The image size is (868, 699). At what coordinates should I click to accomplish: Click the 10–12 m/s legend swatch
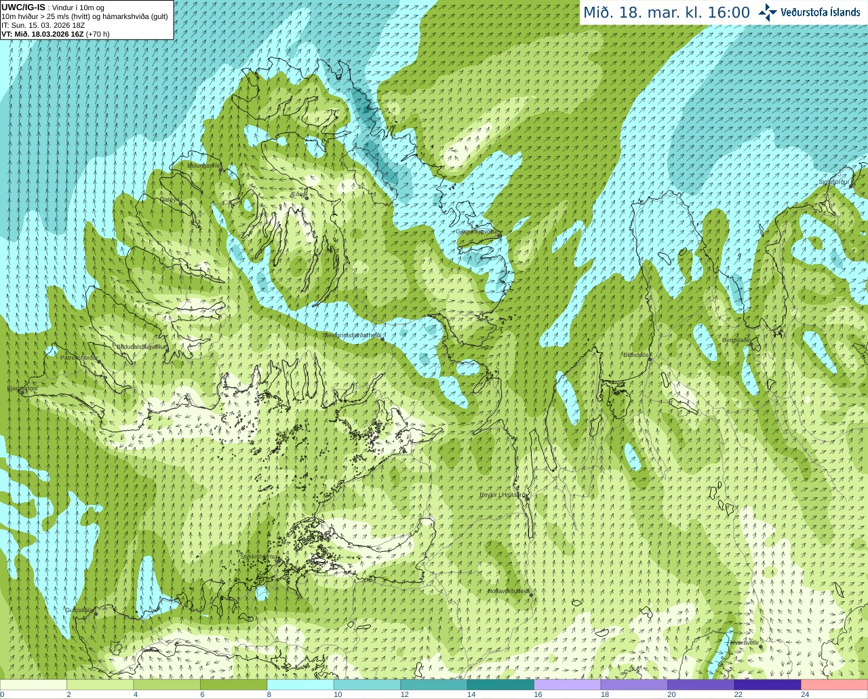point(367,685)
